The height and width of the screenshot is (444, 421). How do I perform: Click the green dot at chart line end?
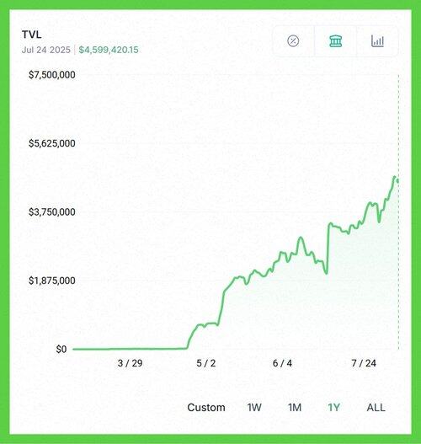(x=398, y=180)
